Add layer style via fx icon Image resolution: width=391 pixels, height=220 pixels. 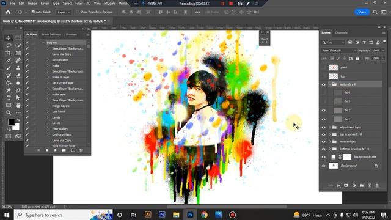pos(338,186)
